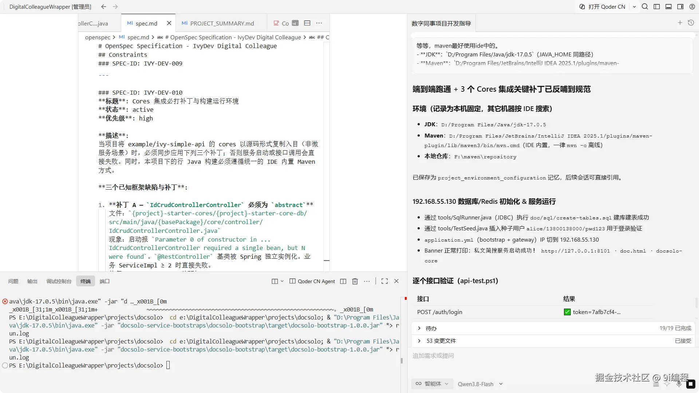This screenshot has width=699, height=393.
Task: Stop generation with the black square button
Action: click(691, 384)
